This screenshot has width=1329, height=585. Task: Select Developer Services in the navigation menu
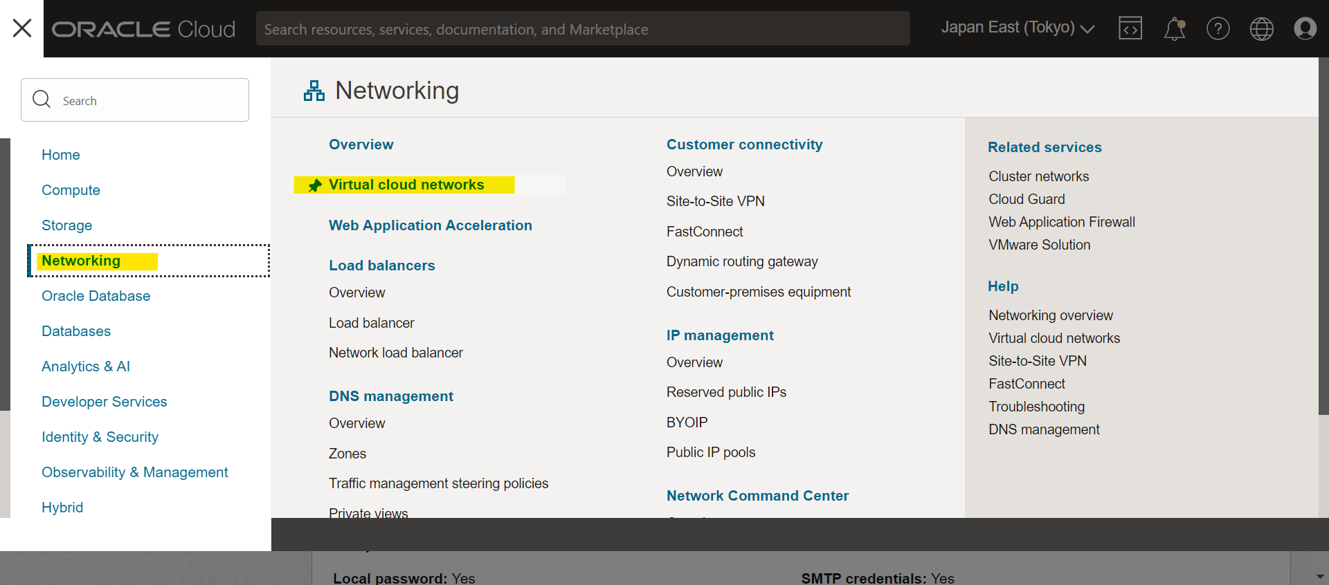[x=105, y=402]
